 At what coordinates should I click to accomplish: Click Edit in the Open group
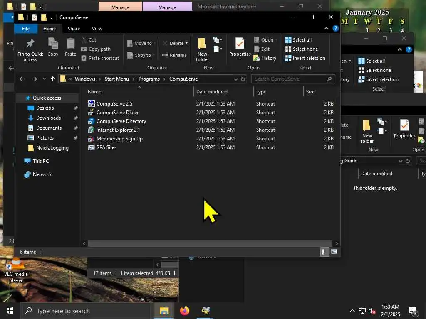click(262, 49)
